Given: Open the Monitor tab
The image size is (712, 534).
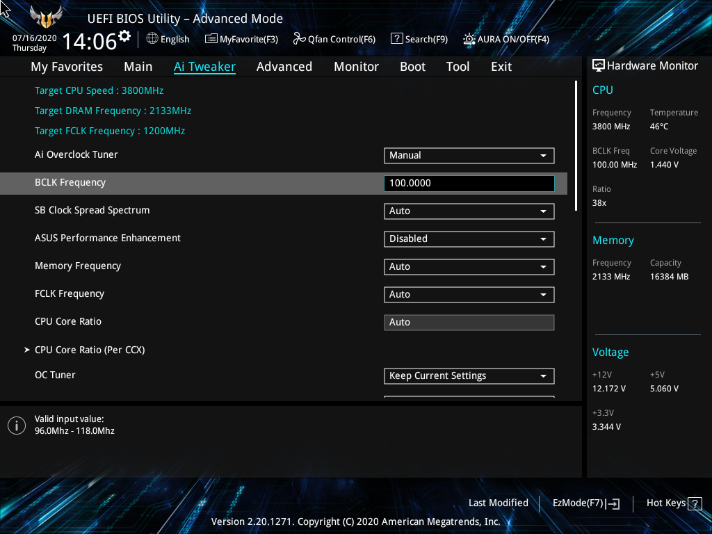Looking at the screenshot, I should (357, 67).
